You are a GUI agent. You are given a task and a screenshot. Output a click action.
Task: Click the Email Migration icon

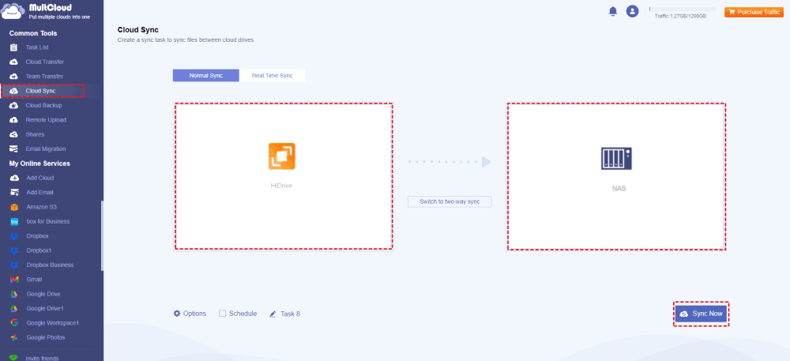14,149
